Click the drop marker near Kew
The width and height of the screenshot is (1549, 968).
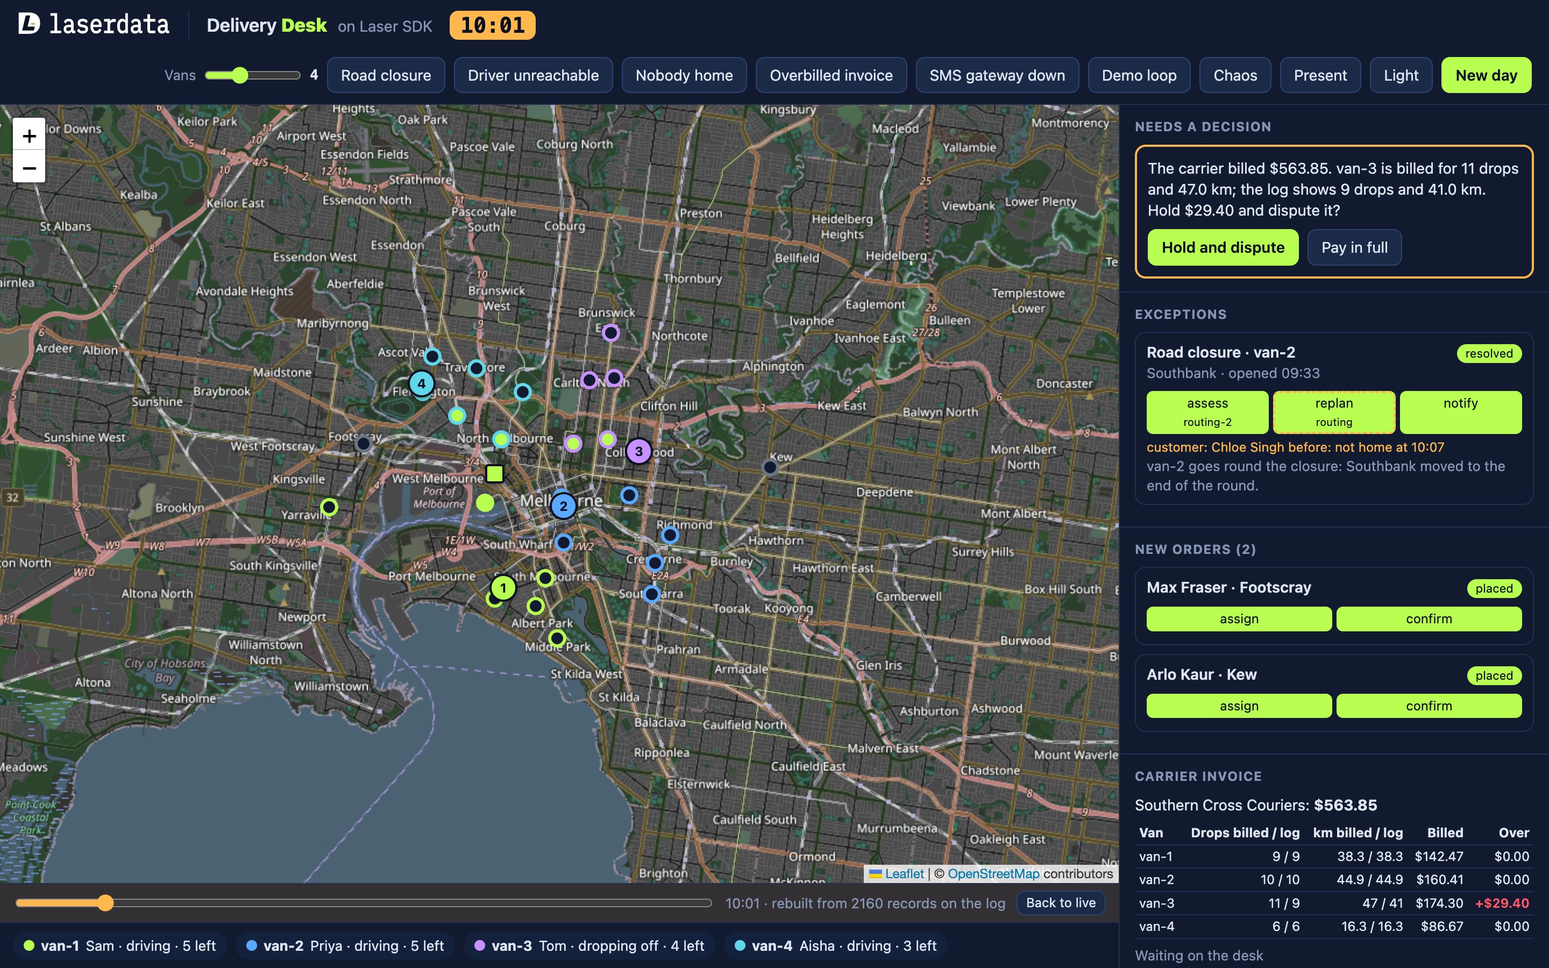770,467
